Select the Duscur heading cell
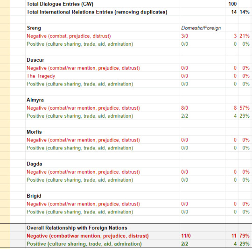This screenshot has width=252, height=249. (x=103, y=60)
